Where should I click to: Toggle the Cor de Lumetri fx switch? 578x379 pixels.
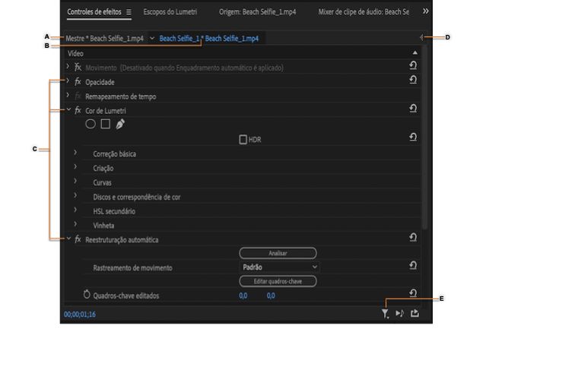(x=78, y=110)
